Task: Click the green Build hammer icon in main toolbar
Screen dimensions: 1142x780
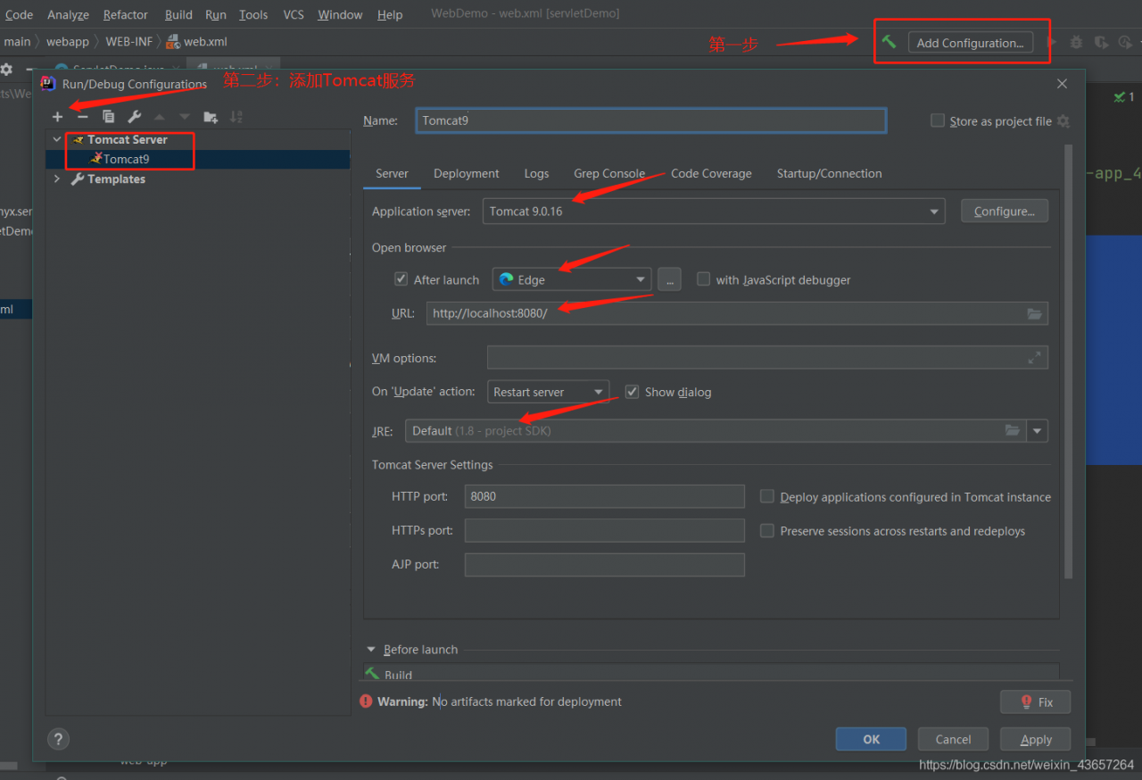Action: coord(889,42)
